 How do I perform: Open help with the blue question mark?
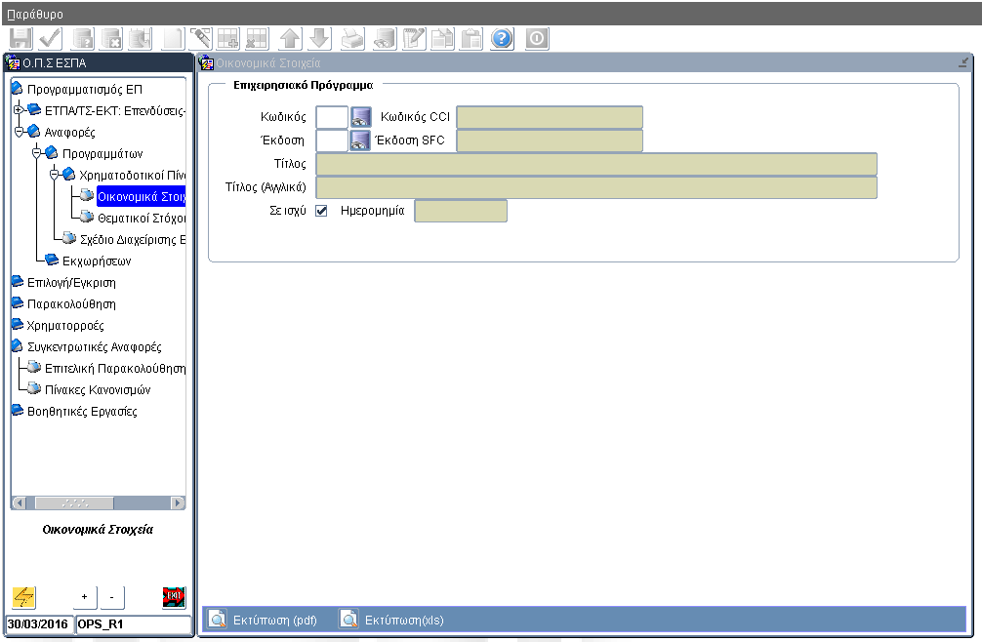(x=503, y=39)
